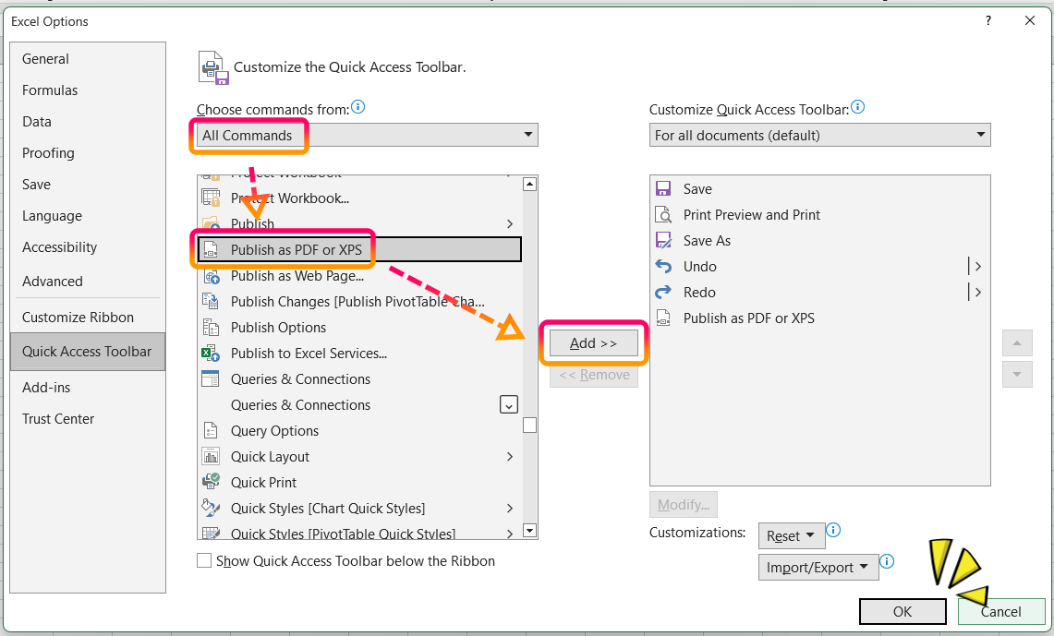This screenshot has width=1054, height=636.
Task: Enable Show Quick Access Toolbar below the Ribbon
Action: click(204, 561)
